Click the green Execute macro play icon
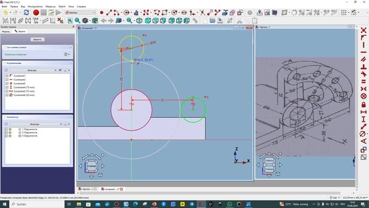Image resolution: width=369 pixels, height=208 pixels. [59, 13]
